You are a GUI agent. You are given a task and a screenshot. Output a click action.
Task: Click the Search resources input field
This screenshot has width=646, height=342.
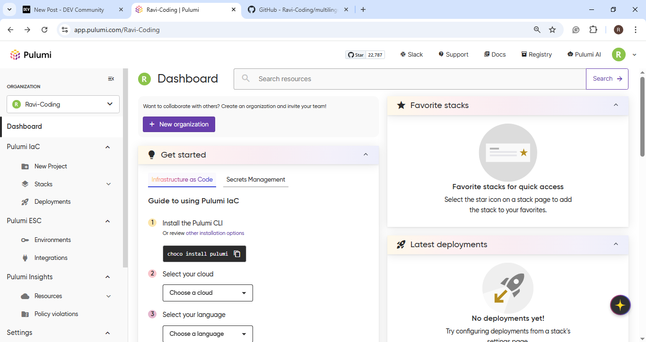[x=410, y=79]
